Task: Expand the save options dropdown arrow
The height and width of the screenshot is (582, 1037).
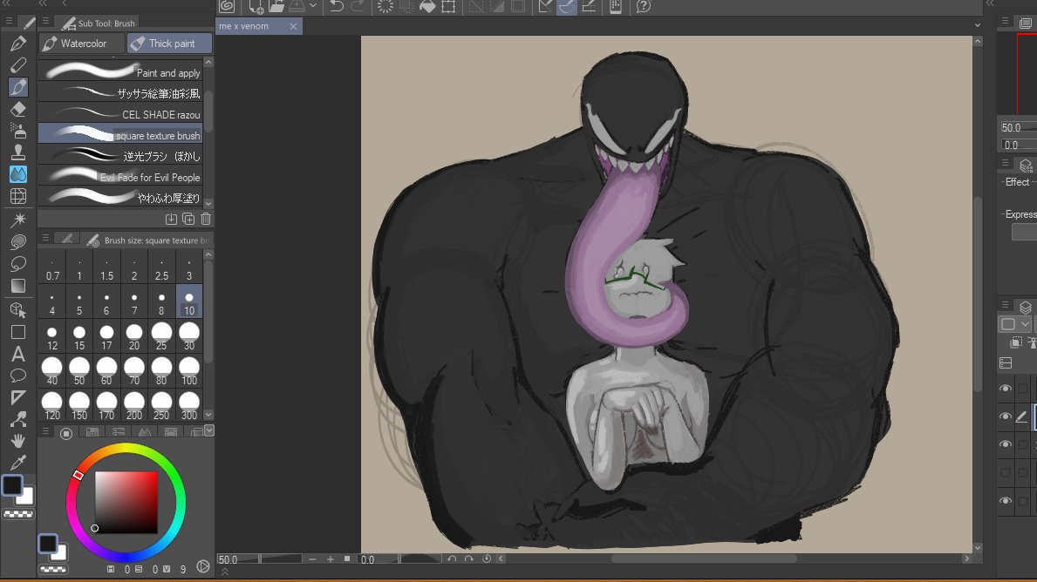Action: click(313, 7)
